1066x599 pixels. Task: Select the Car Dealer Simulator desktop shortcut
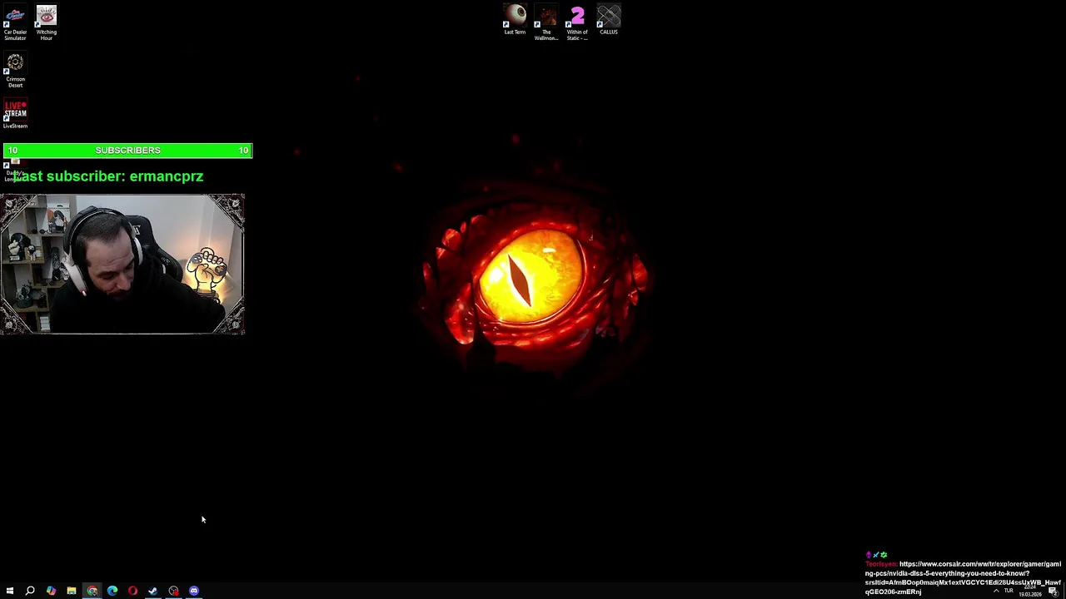[15, 22]
